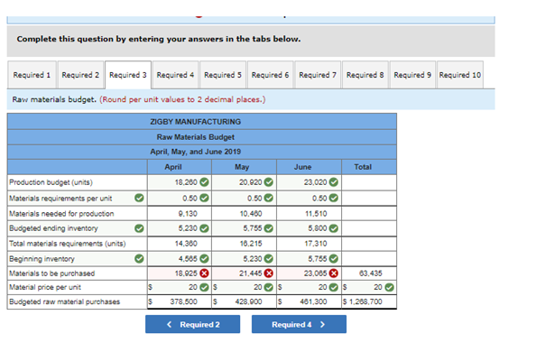Image resolution: width=536 pixels, height=352 pixels.
Task: Open the Required 1 tab
Action: [32, 75]
